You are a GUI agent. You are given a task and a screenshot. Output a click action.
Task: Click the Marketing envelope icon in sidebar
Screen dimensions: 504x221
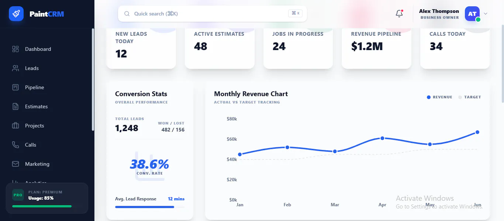(x=15, y=164)
